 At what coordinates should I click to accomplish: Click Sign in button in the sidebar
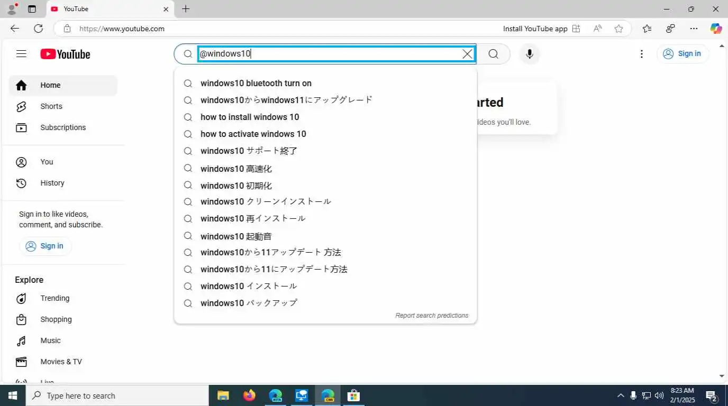(x=45, y=246)
